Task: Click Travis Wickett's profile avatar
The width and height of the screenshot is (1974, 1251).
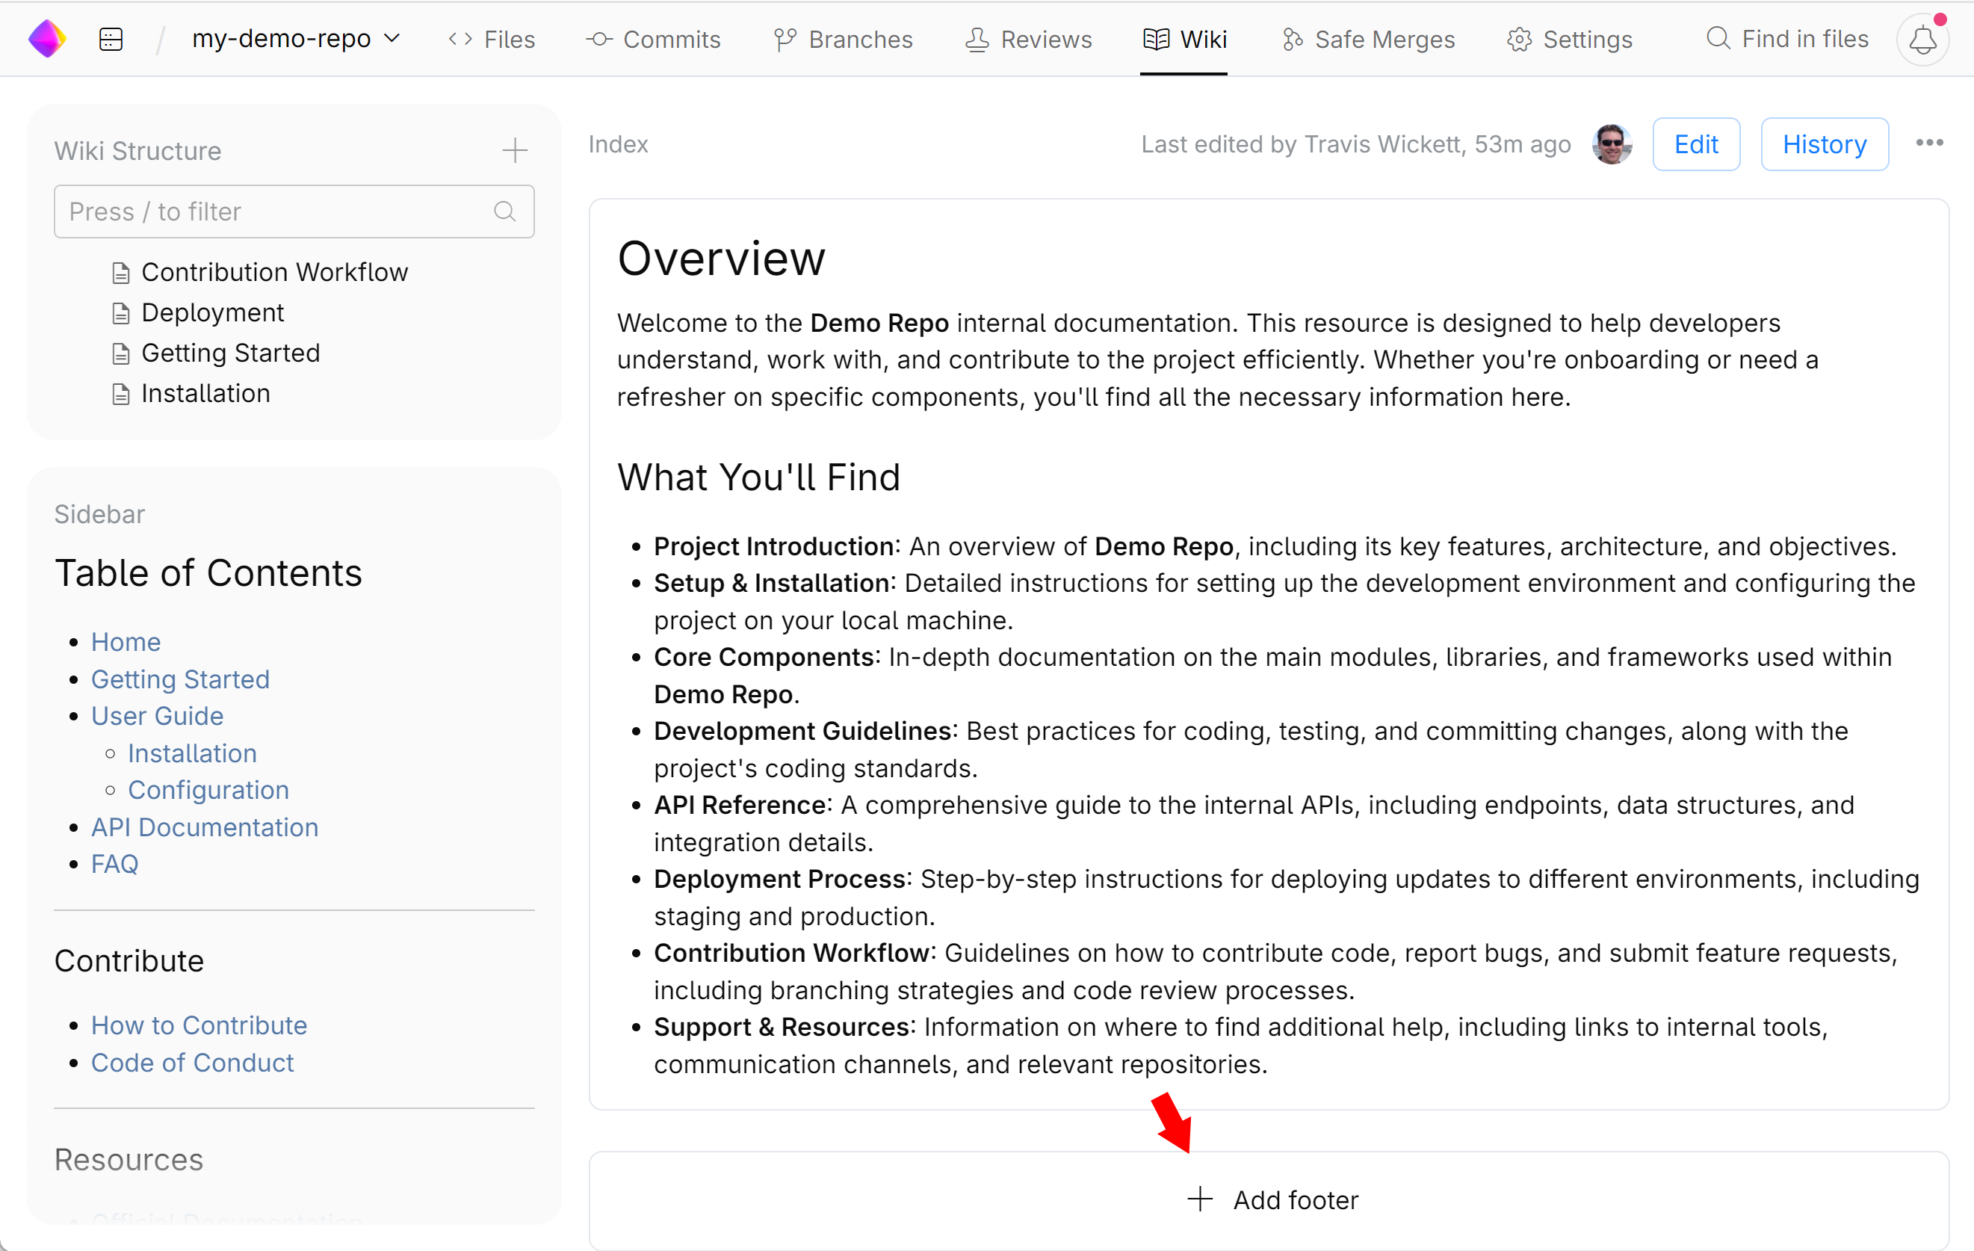Action: [x=1611, y=143]
